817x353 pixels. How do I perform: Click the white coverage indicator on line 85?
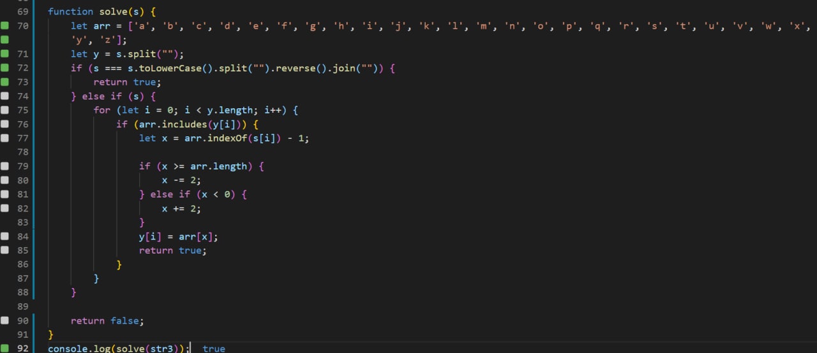(x=5, y=250)
